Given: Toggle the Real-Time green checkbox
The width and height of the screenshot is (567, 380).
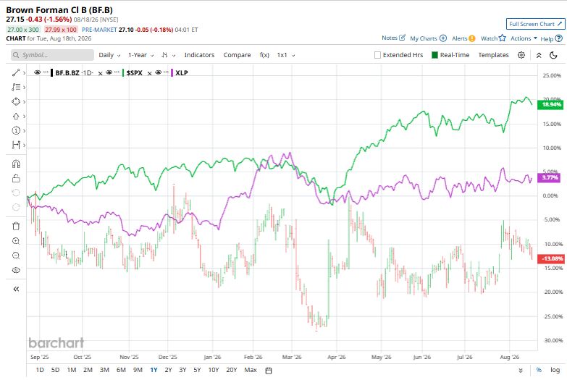Looking at the screenshot, I should point(434,55).
